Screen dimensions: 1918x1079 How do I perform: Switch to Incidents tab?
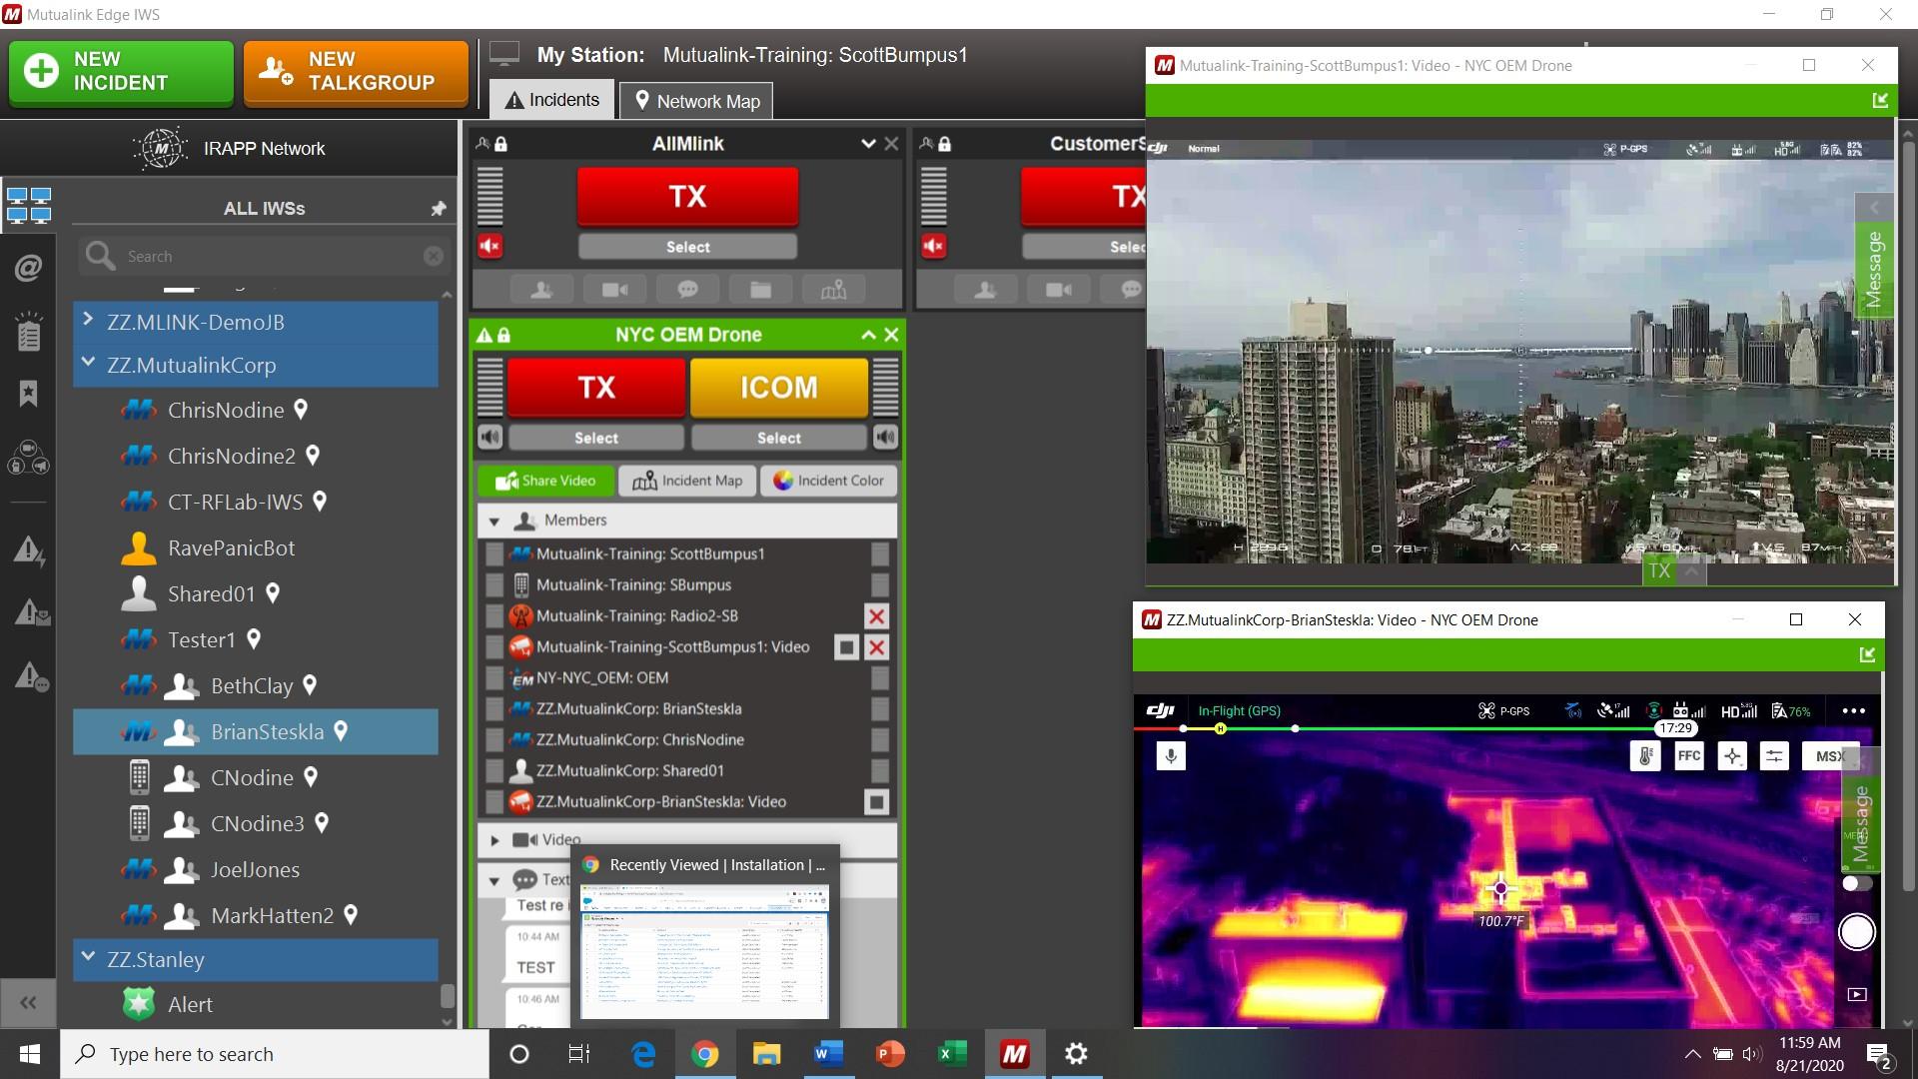click(552, 100)
